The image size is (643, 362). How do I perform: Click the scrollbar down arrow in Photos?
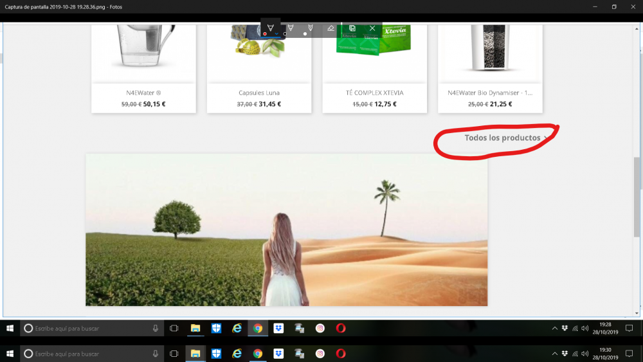coord(637,313)
